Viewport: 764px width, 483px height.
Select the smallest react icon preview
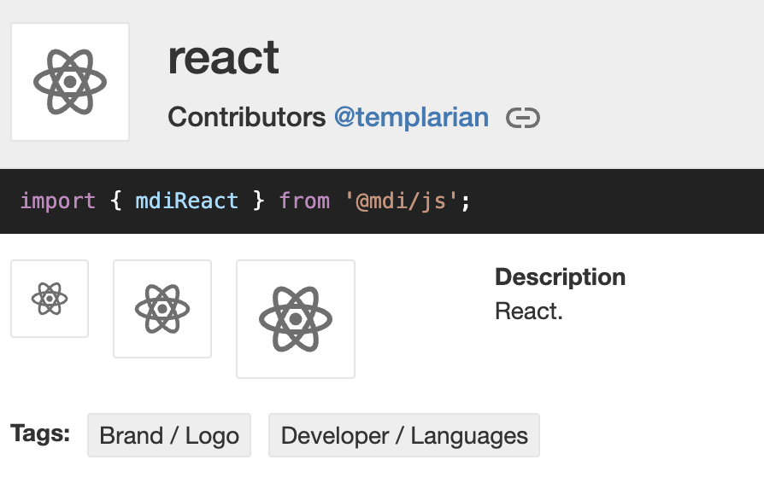click(50, 298)
